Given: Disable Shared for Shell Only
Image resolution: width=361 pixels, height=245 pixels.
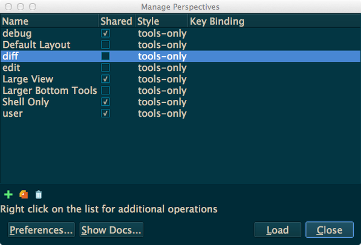Looking at the screenshot, I should tap(105, 102).
